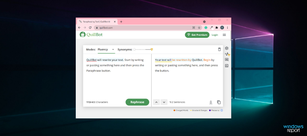Screen dimensions: 307x136
Task: Bookmark this page with the star icon
Action: (199, 28)
